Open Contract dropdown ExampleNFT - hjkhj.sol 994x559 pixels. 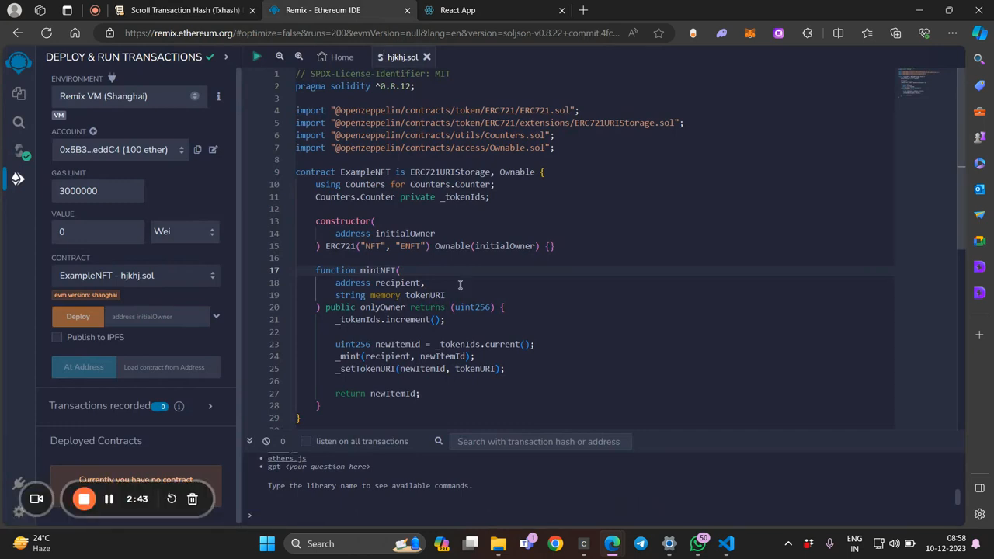point(136,275)
